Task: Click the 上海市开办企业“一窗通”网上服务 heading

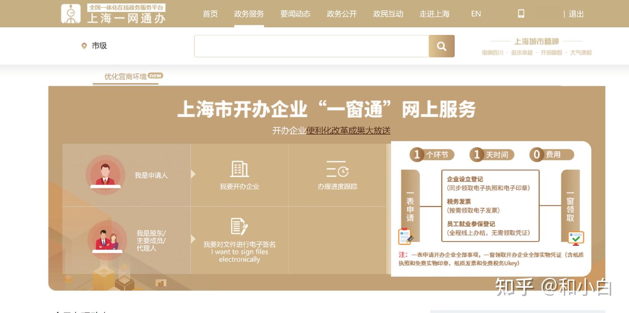Action: 327,109
